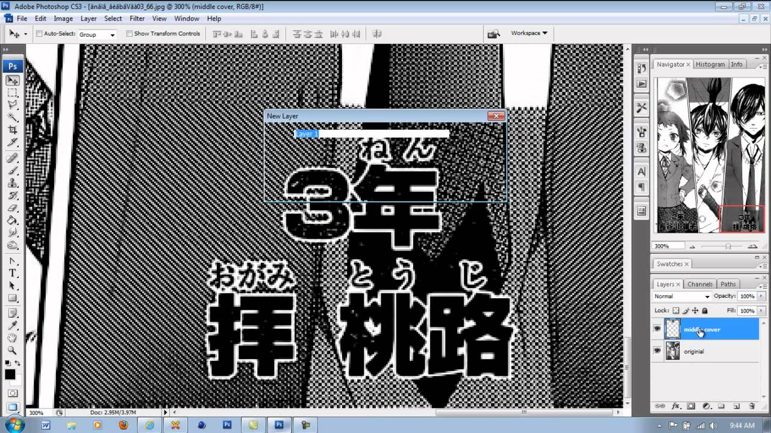Click Navigator zoom out button
The width and height of the screenshot is (771, 433).
[x=691, y=247]
